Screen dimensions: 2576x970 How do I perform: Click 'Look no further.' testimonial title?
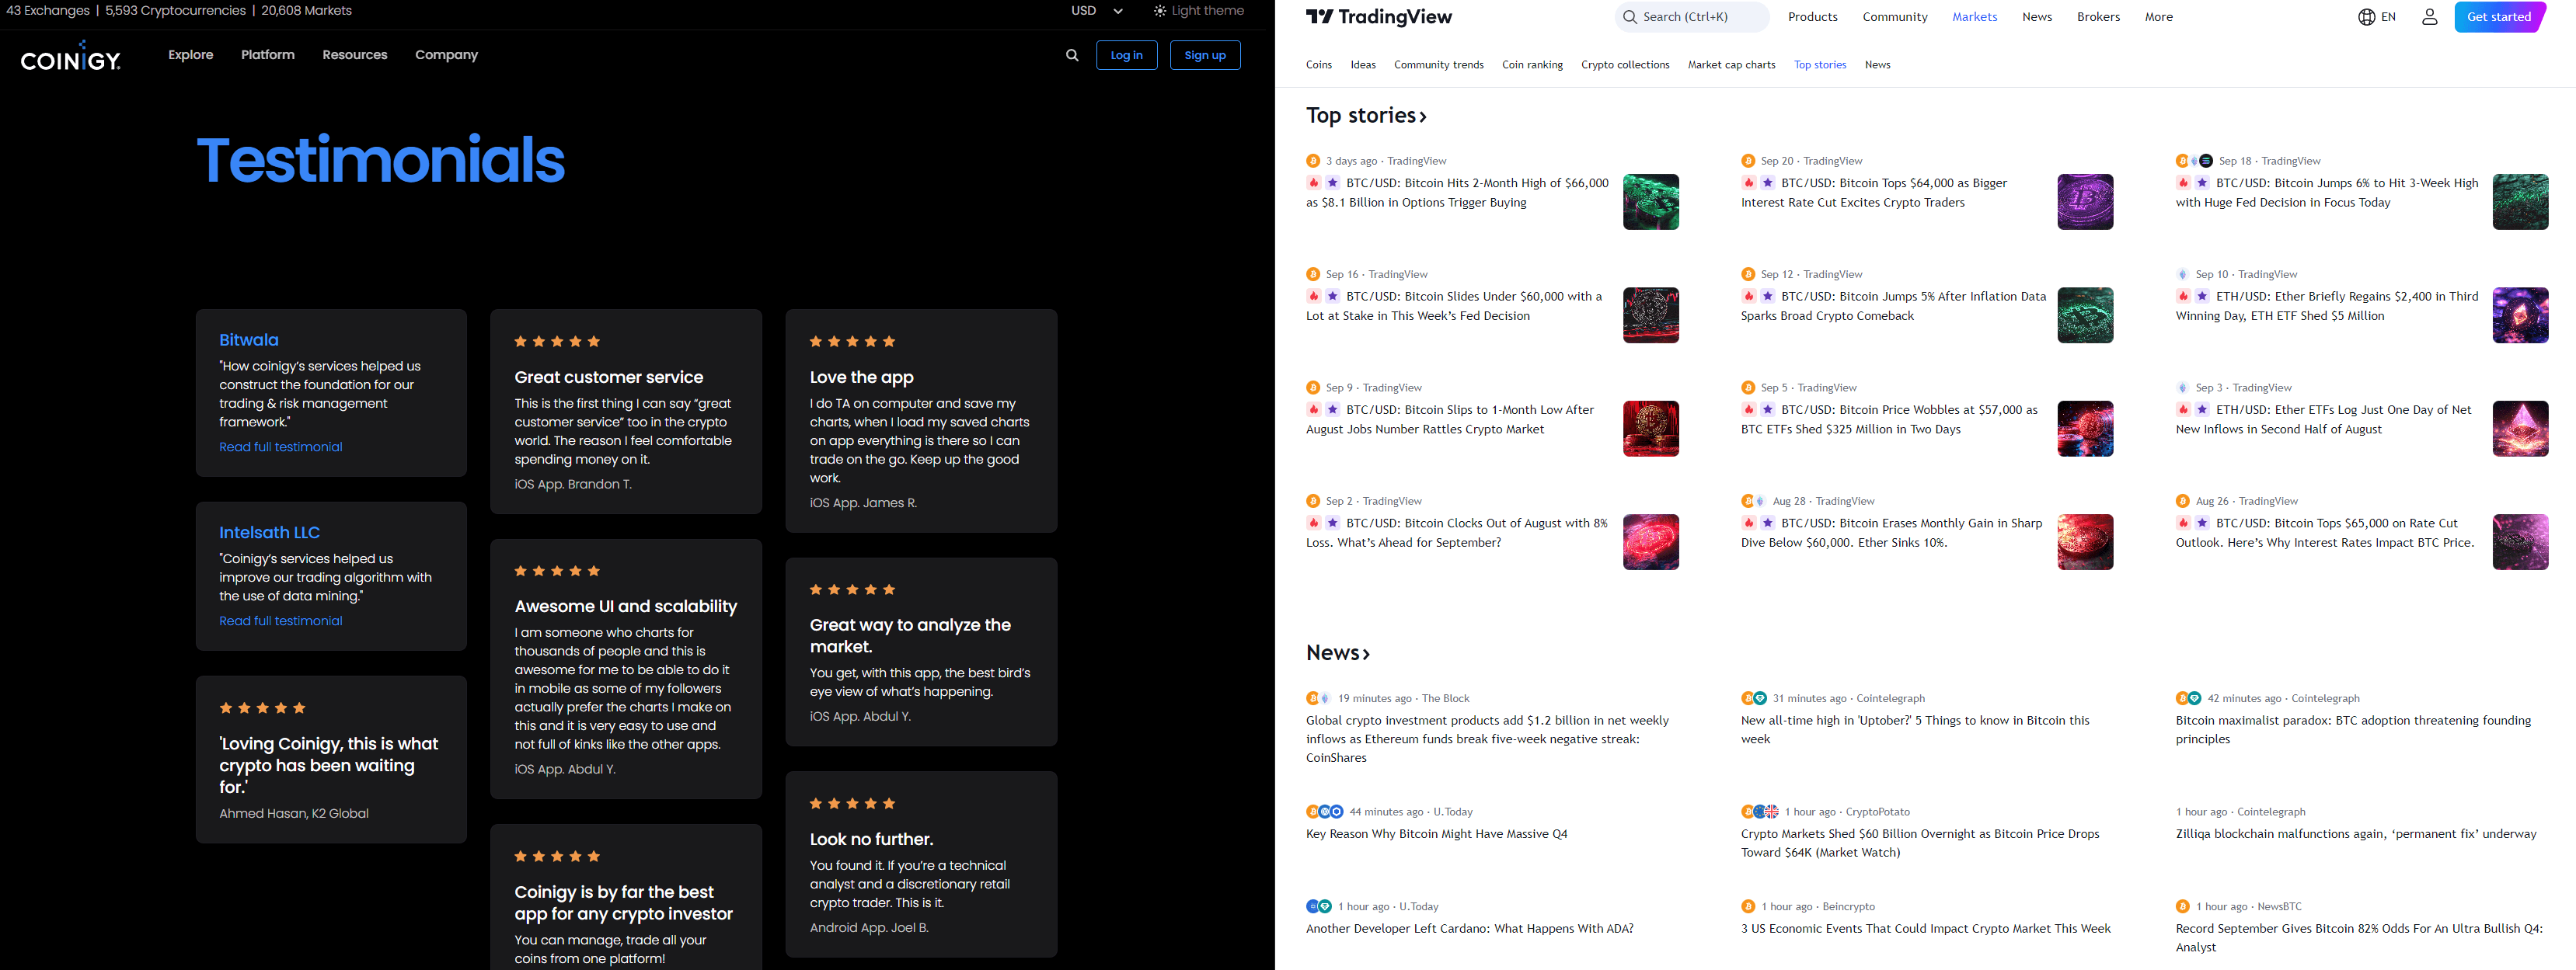pyautogui.click(x=871, y=839)
